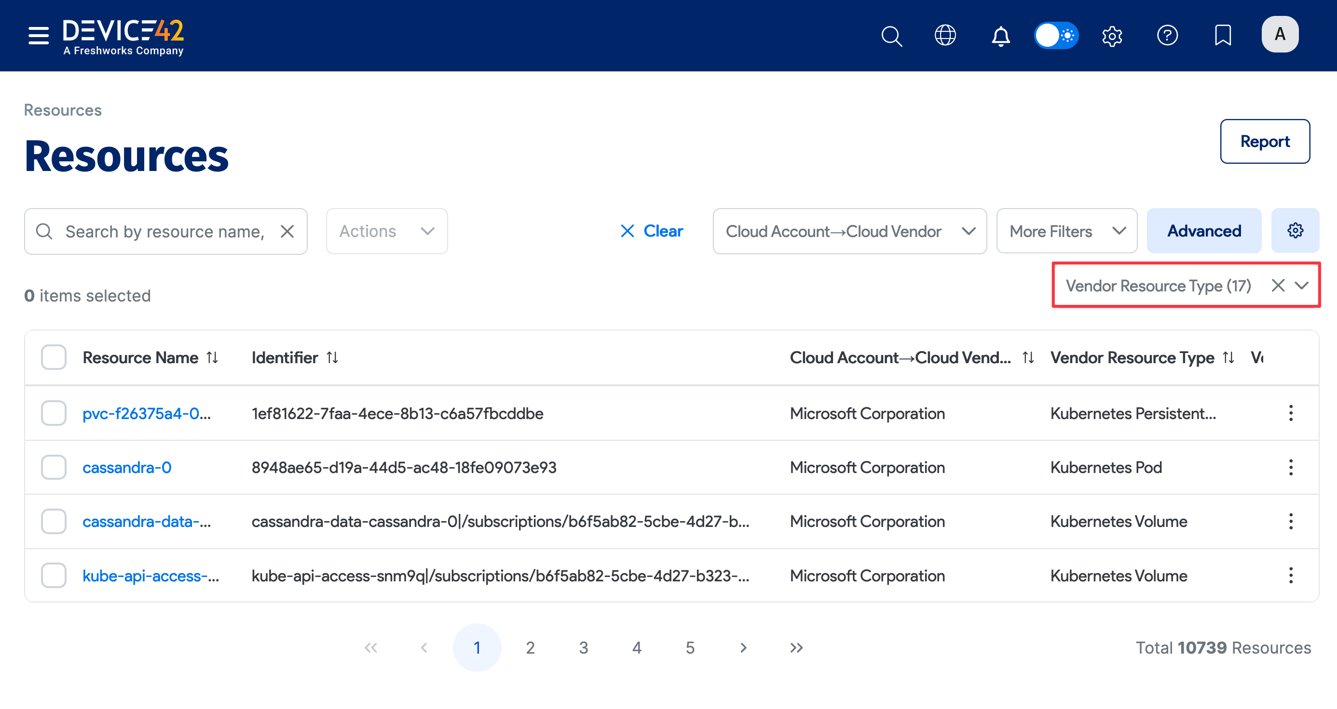Go to page 3
Image resolution: width=1337 pixels, height=709 pixels.
(584, 647)
